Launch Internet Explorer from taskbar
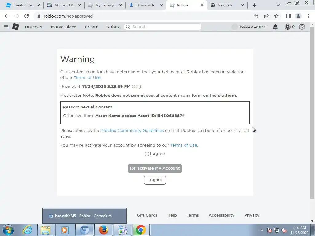Screen dimensions: 315x236 click(27, 230)
